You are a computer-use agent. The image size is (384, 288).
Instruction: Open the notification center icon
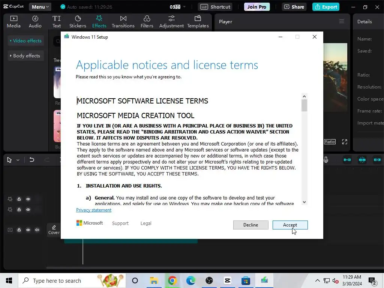(x=372, y=281)
